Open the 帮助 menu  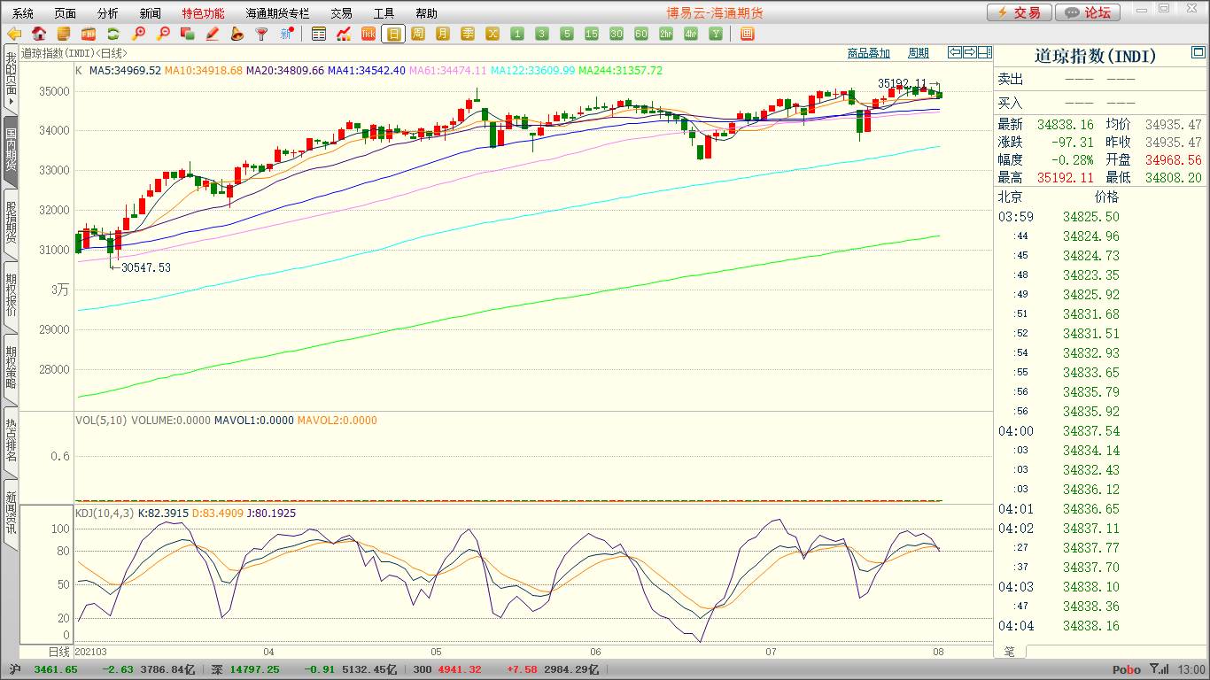pos(426,13)
